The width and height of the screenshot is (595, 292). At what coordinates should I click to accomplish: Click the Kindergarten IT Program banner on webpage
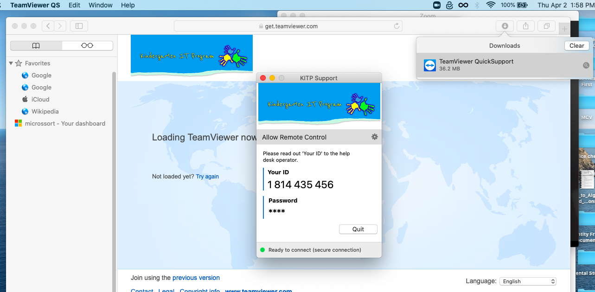192,55
